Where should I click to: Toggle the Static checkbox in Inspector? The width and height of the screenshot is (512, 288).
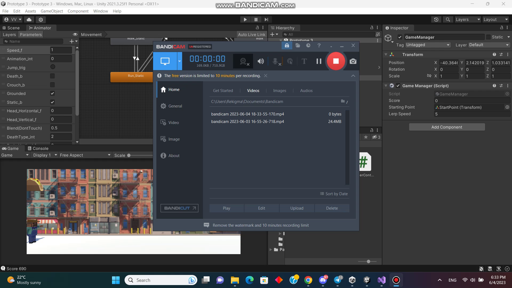488,37
